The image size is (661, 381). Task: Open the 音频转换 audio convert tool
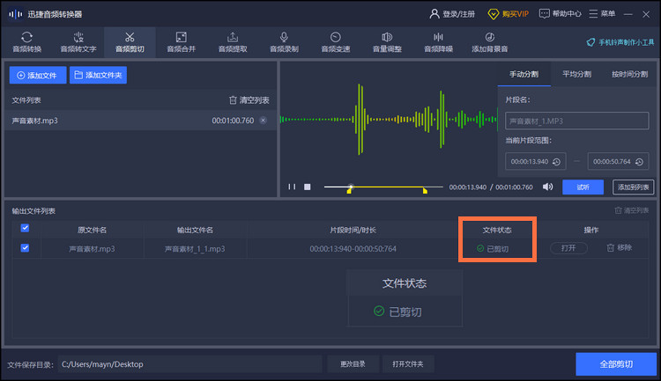[27, 42]
